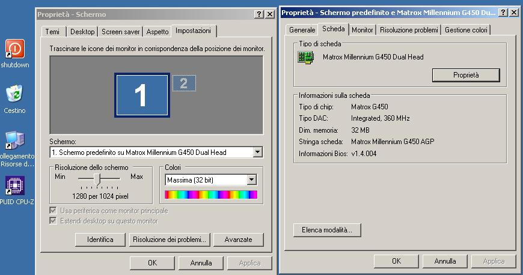
Task: Click the 'Integrated, 360 MHz' DAC value
Action: pyautogui.click(x=381, y=118)
